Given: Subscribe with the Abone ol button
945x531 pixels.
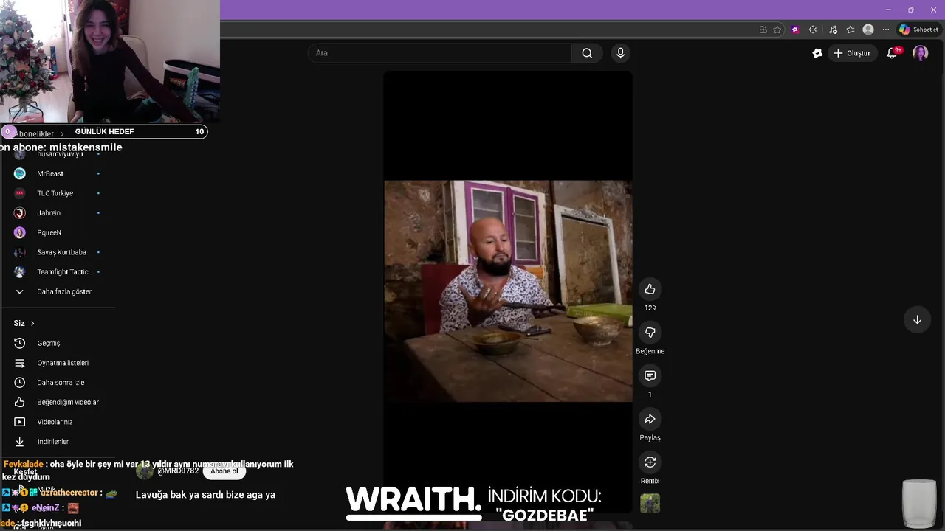Looking at the screenshot, I should [224, 471].
